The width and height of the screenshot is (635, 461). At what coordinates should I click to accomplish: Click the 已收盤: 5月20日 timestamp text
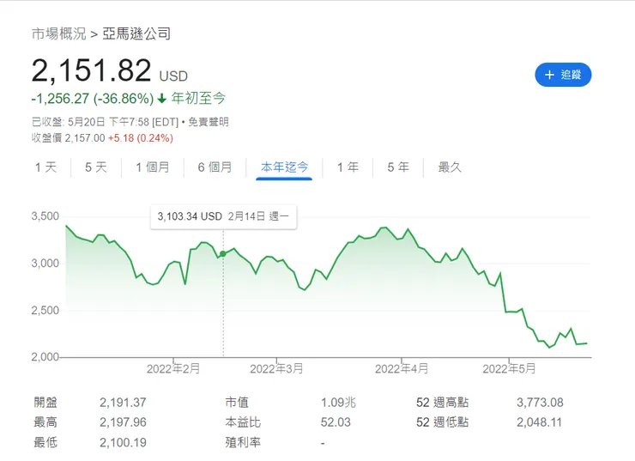[105, 122]
